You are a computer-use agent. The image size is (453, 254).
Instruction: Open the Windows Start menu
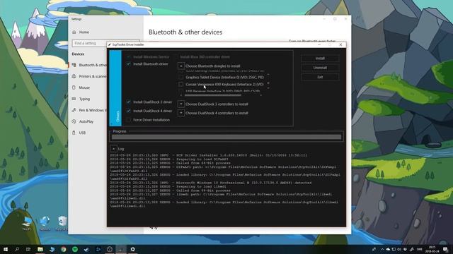point(6,249)
